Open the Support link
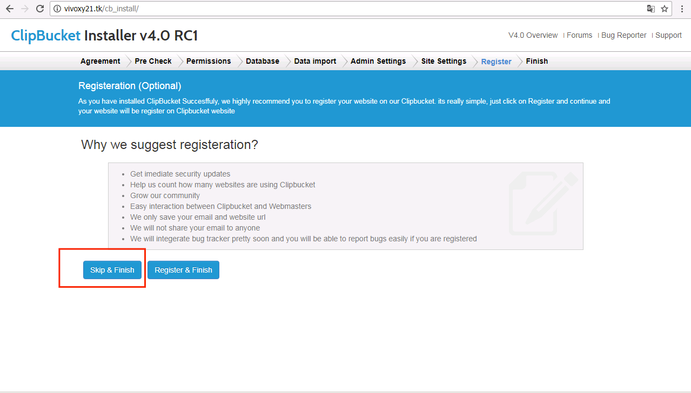The width and height of the screenshot is (691, 393). pos(668,35)
